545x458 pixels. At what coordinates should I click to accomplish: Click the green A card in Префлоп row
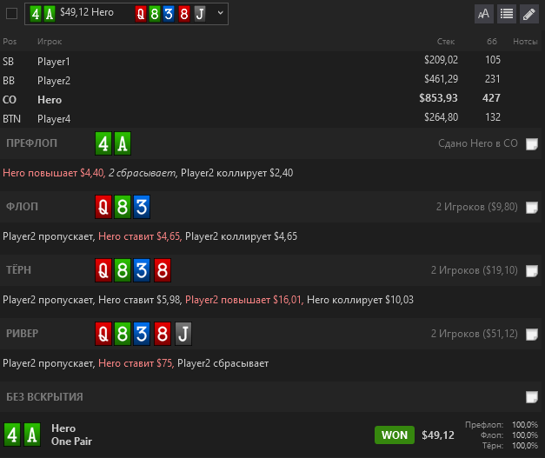[123, 143]
